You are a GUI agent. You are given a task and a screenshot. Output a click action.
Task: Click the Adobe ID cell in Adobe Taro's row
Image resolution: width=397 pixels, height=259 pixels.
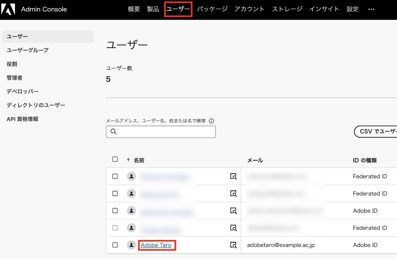(x=365, y=245)
